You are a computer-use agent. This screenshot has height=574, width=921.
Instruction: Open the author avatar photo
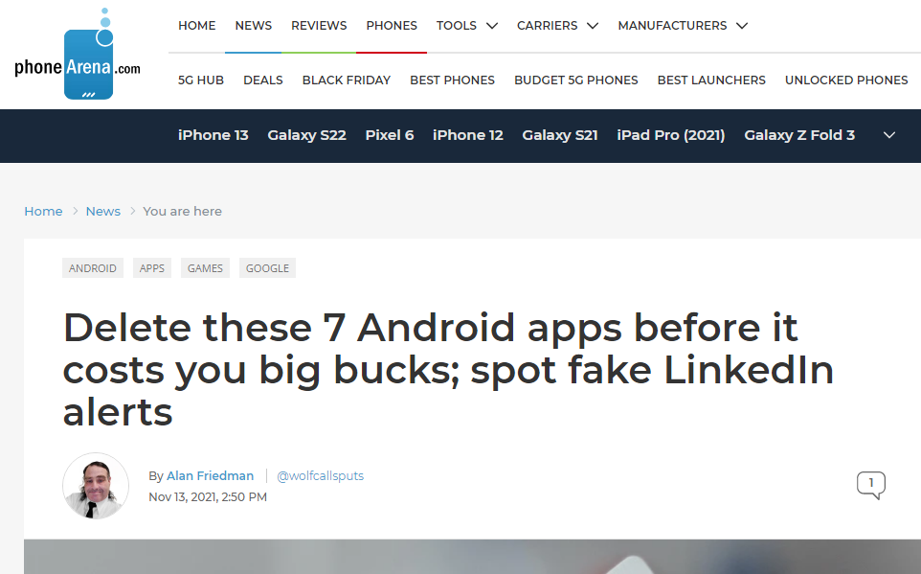tap(96, 486)
